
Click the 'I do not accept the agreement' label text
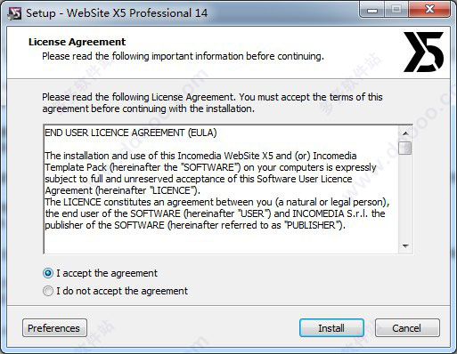click(122, 291)
